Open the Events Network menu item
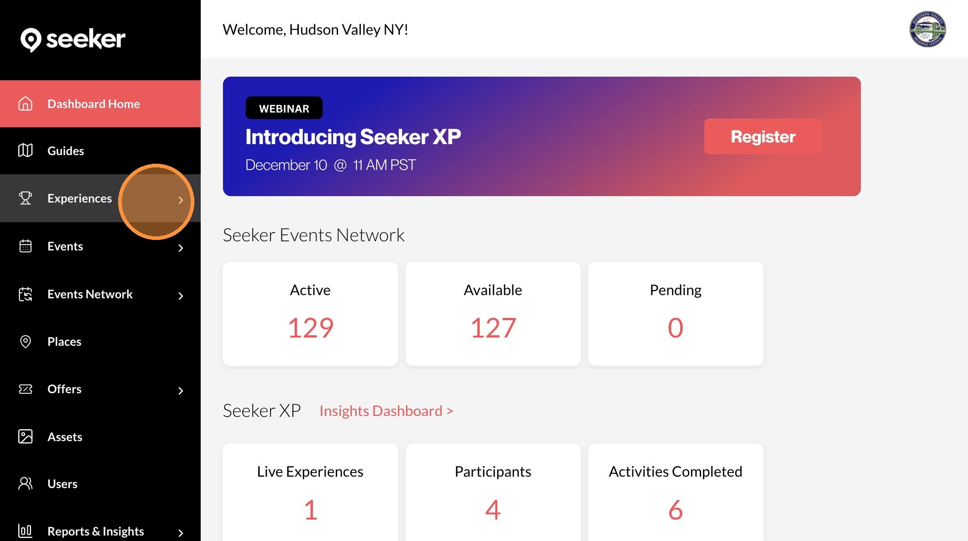968x541 pixels. tap(90, 294)
